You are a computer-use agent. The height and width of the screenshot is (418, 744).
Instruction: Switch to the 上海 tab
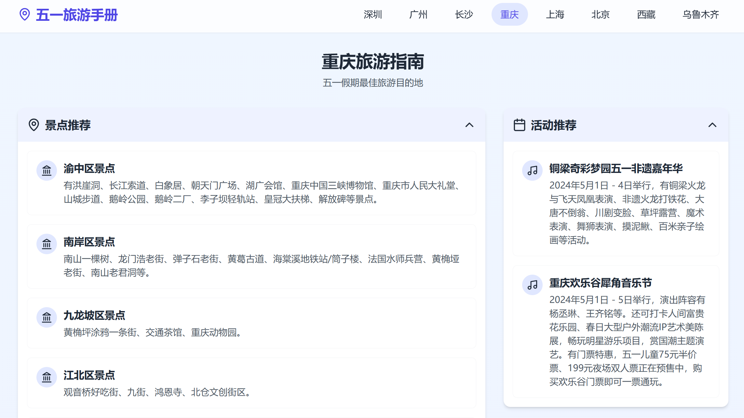coord(555,15)
